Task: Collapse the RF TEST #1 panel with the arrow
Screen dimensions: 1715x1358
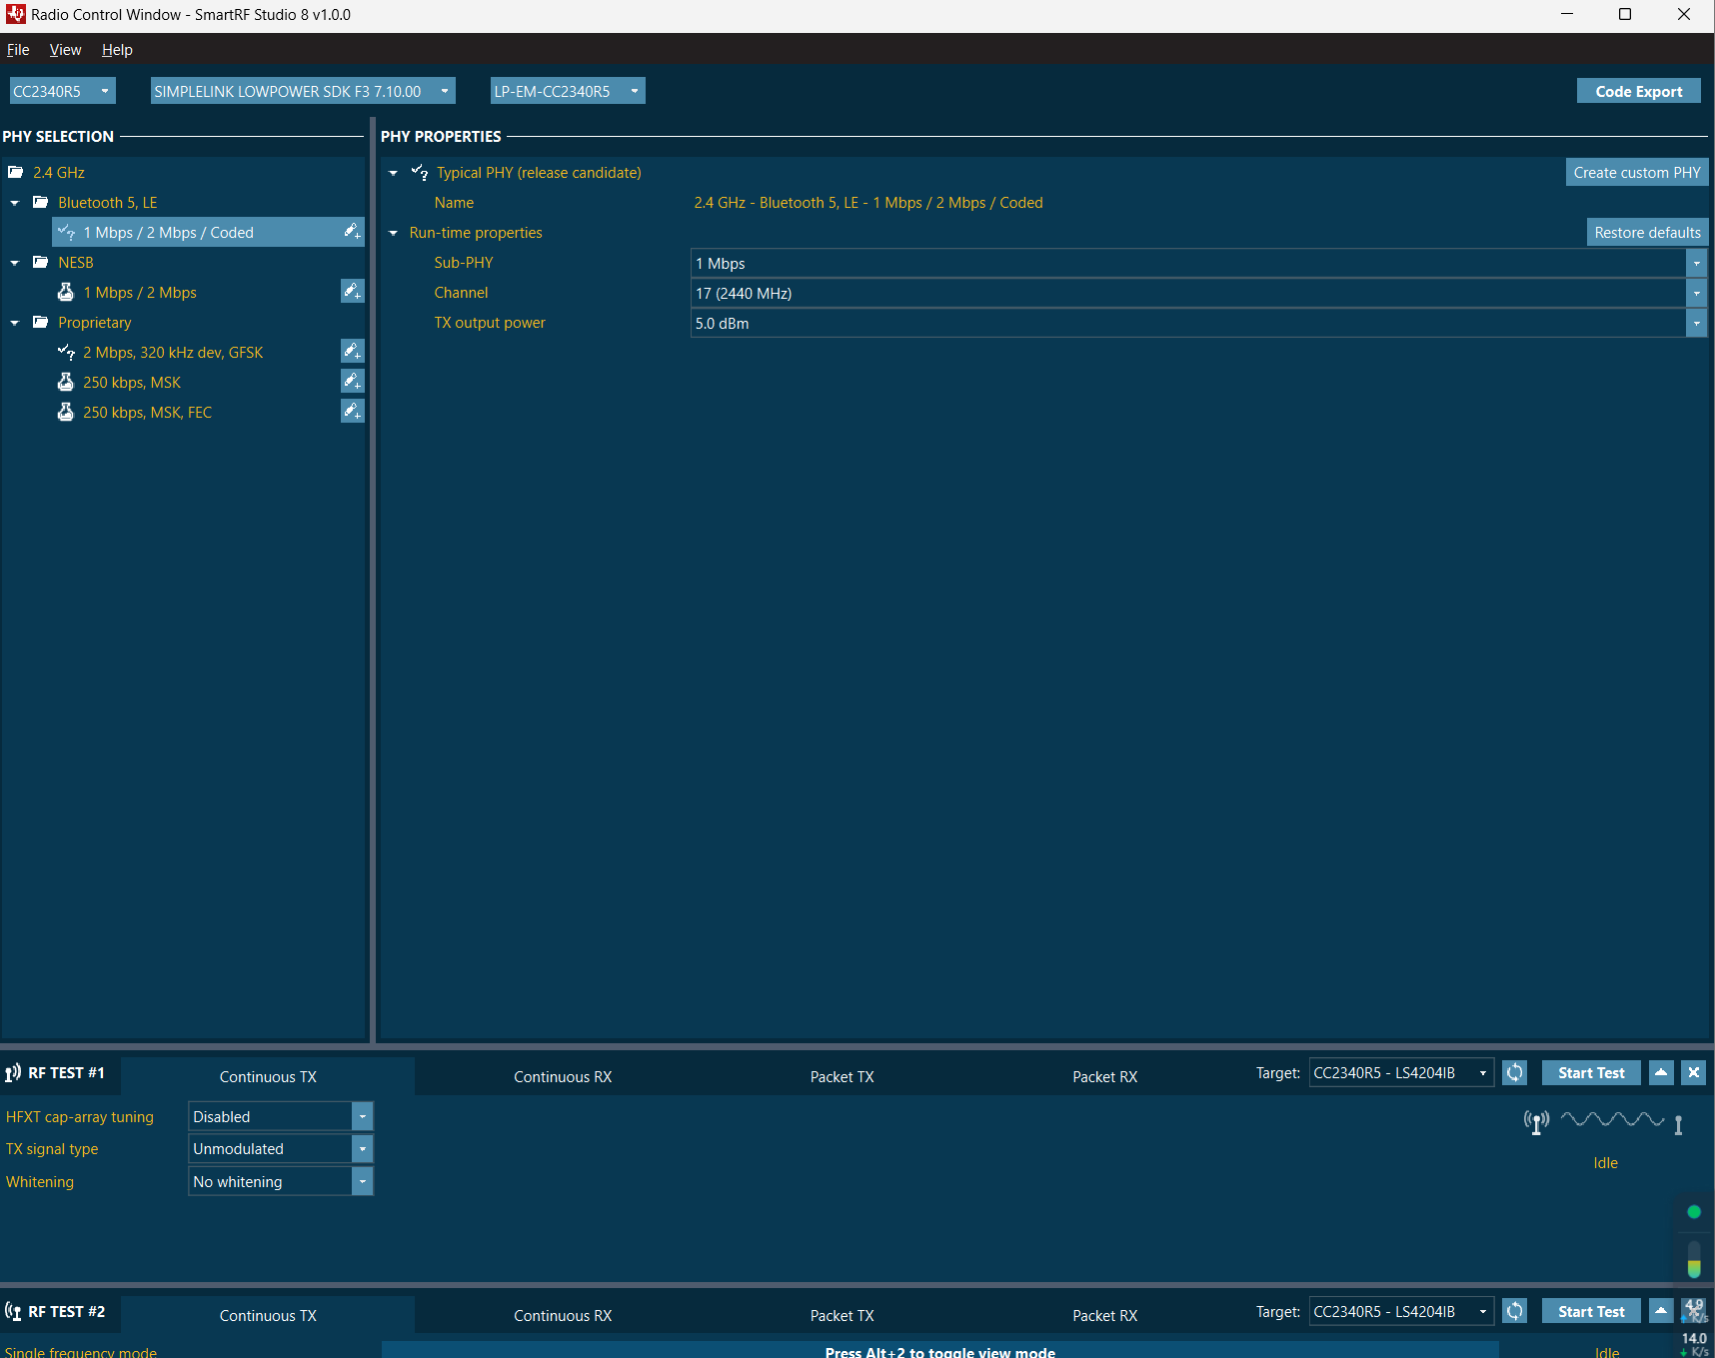Action: [x=1661, y=1072]
